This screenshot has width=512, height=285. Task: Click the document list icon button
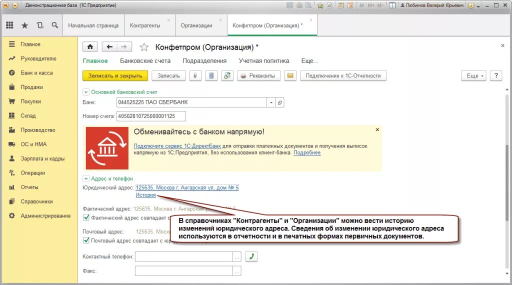click(211, 75)
